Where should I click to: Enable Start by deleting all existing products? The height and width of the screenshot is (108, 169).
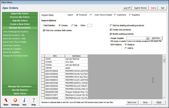pos(111,26)
